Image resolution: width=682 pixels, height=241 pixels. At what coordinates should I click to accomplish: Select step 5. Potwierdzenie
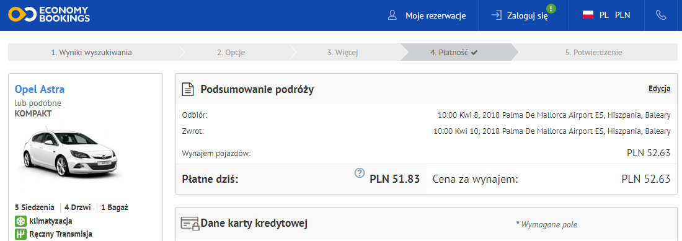click(594, 53)
